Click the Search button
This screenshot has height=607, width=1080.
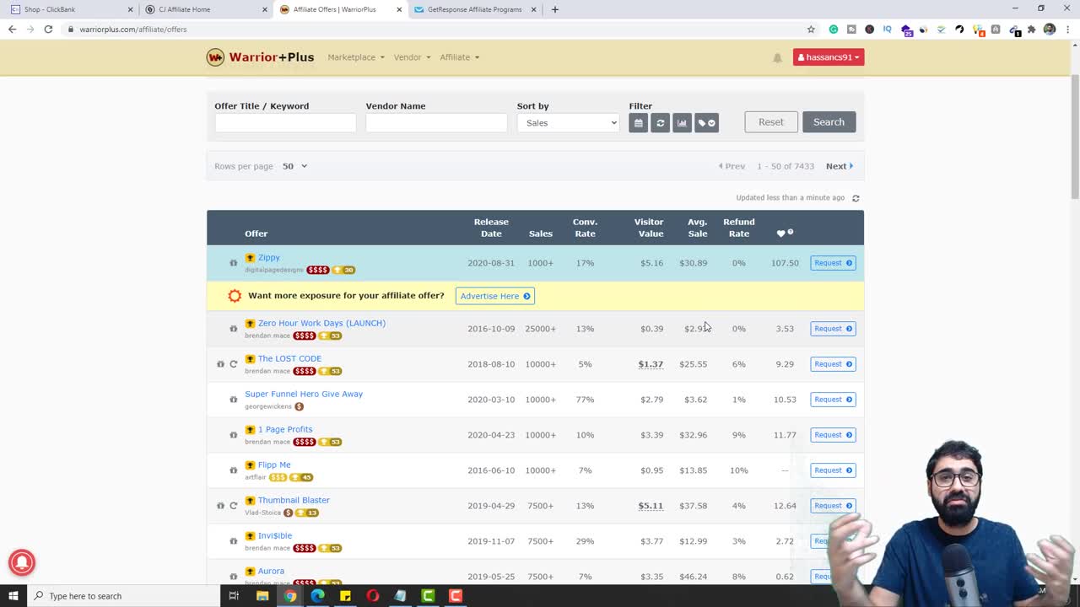coord(829,122)
